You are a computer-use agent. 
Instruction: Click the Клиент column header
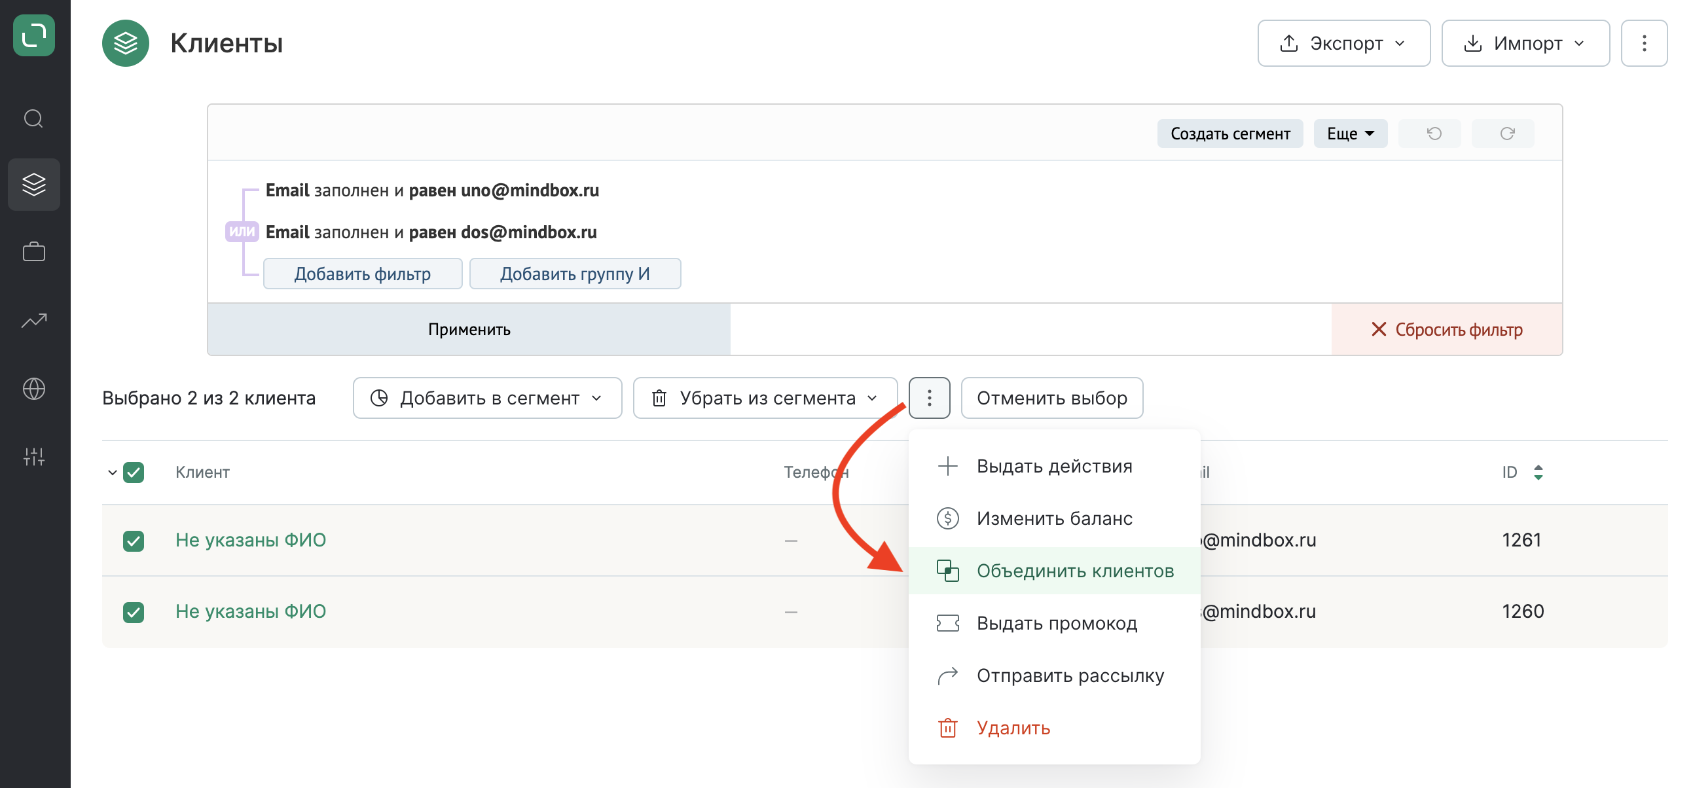pyautogui.click(x=202, y=473)
